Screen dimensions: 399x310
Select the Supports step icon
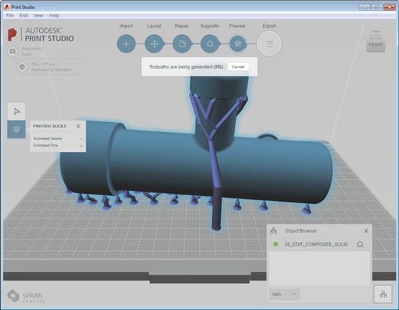(210, 44)
